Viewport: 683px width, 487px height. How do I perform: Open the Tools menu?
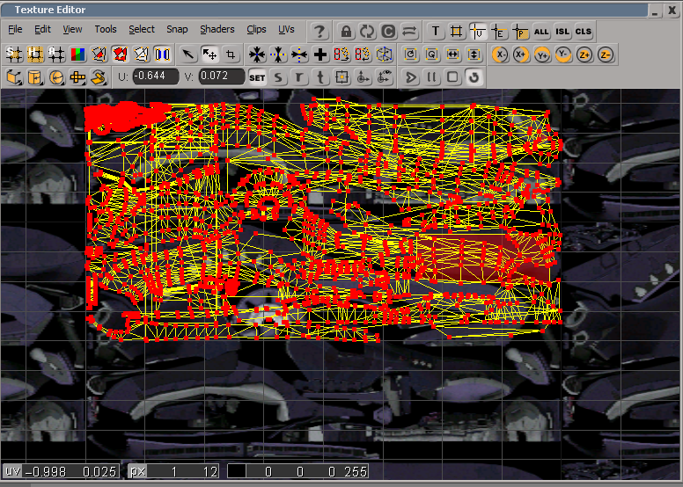point(106,29)
